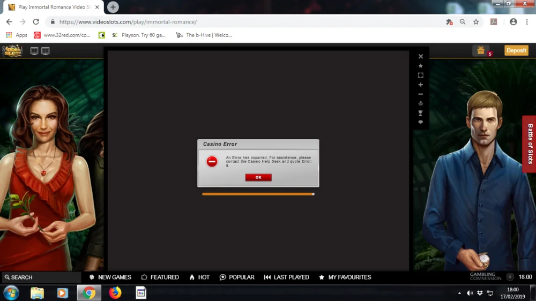Launch the media player from the taskbar
Screen dimensions: 536x301
coord(63,293)
